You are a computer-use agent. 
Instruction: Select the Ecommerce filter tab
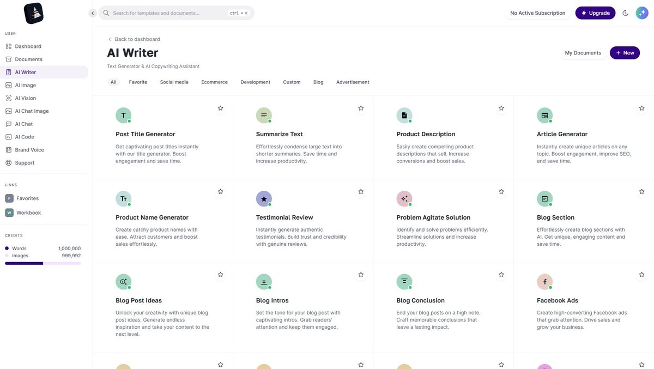[215, 82]
